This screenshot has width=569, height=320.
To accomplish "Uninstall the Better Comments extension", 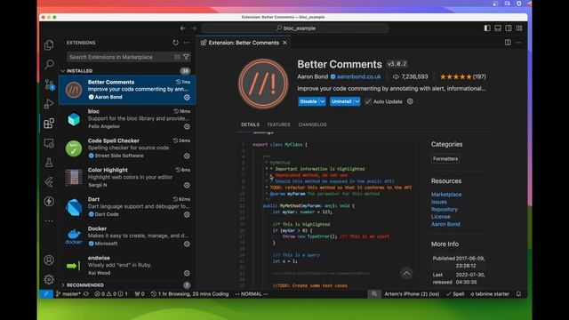I will click(341, 101).
